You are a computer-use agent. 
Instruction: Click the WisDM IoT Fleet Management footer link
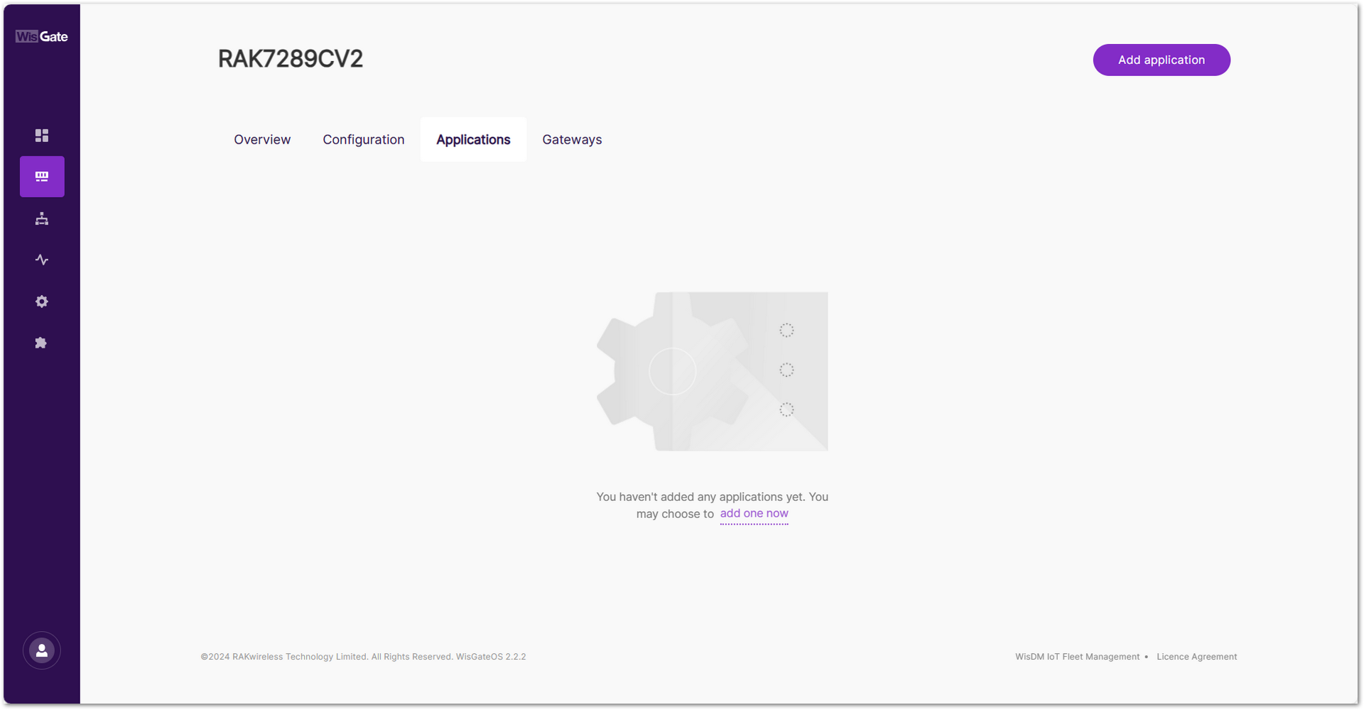coord(1078,656)
